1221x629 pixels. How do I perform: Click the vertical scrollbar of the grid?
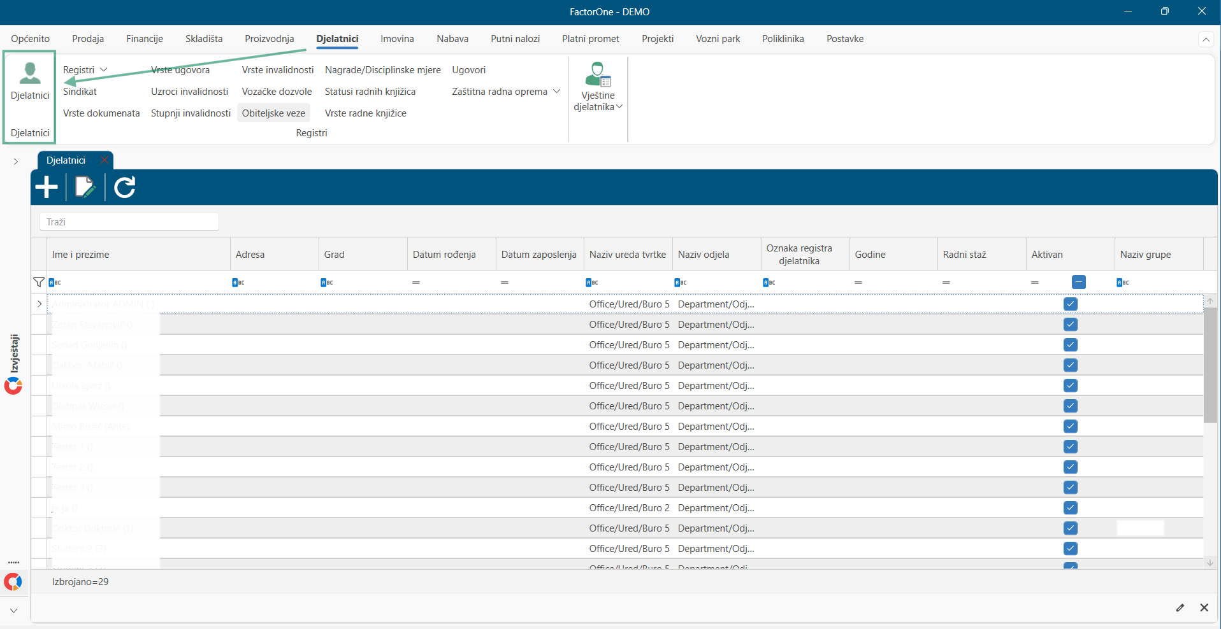[1210, 365]
